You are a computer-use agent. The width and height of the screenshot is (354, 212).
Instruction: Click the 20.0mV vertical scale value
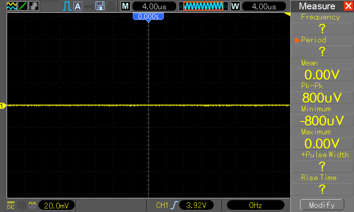pos(57,205)
